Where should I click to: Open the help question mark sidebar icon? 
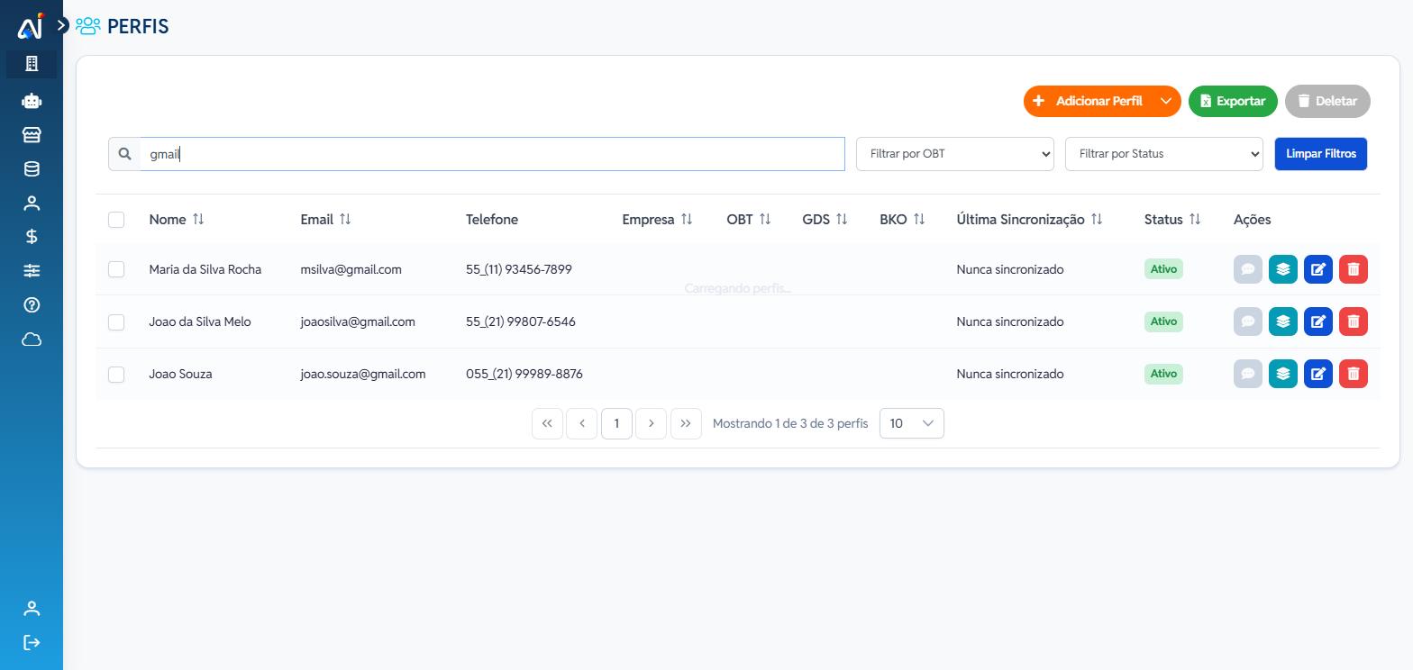(x=32, y=305)
